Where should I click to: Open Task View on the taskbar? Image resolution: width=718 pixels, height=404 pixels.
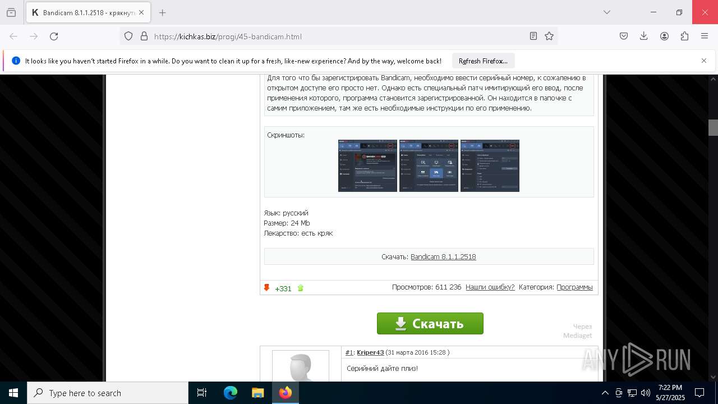click(202, 393)
